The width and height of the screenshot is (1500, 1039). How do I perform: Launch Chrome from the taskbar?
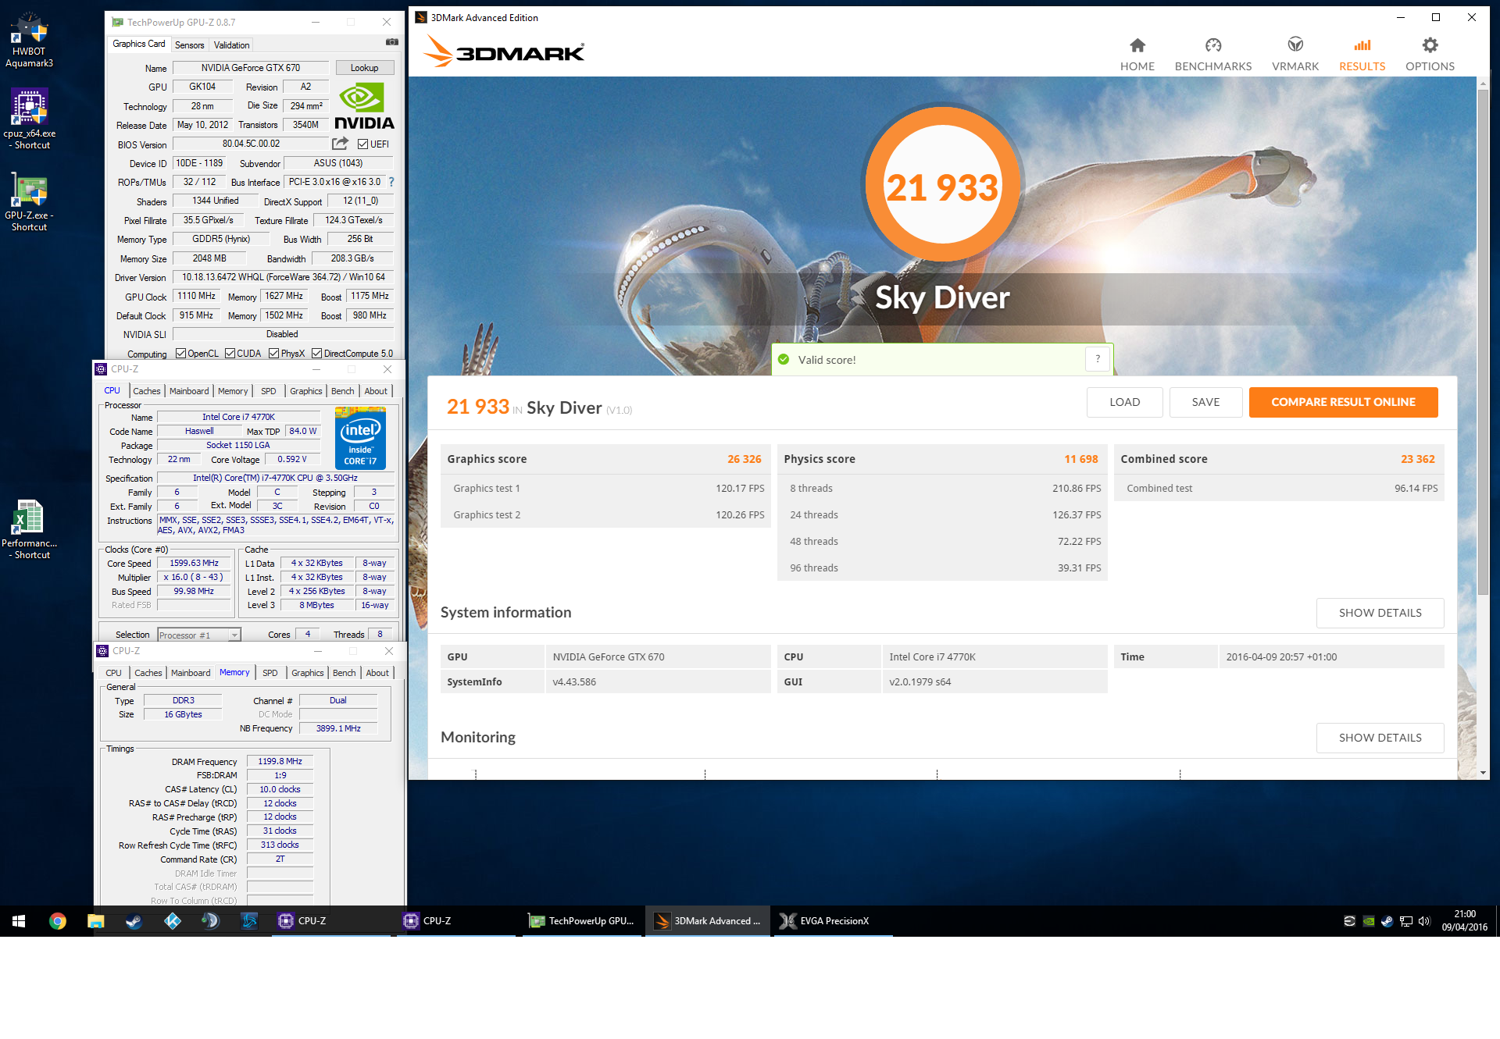(x=57, y=921)
